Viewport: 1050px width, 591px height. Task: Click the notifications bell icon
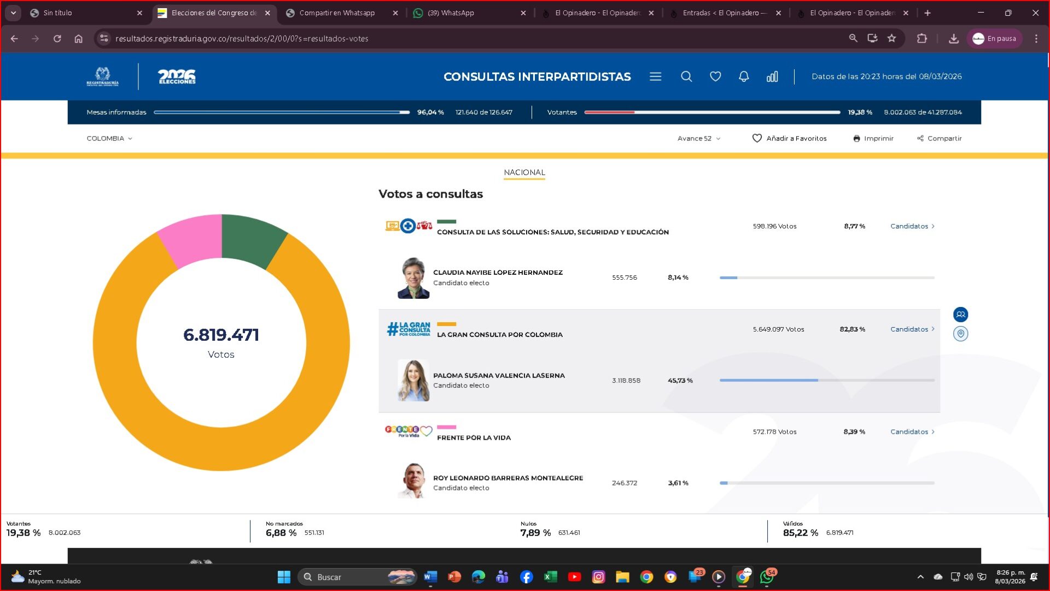click(x=744, y=77)
